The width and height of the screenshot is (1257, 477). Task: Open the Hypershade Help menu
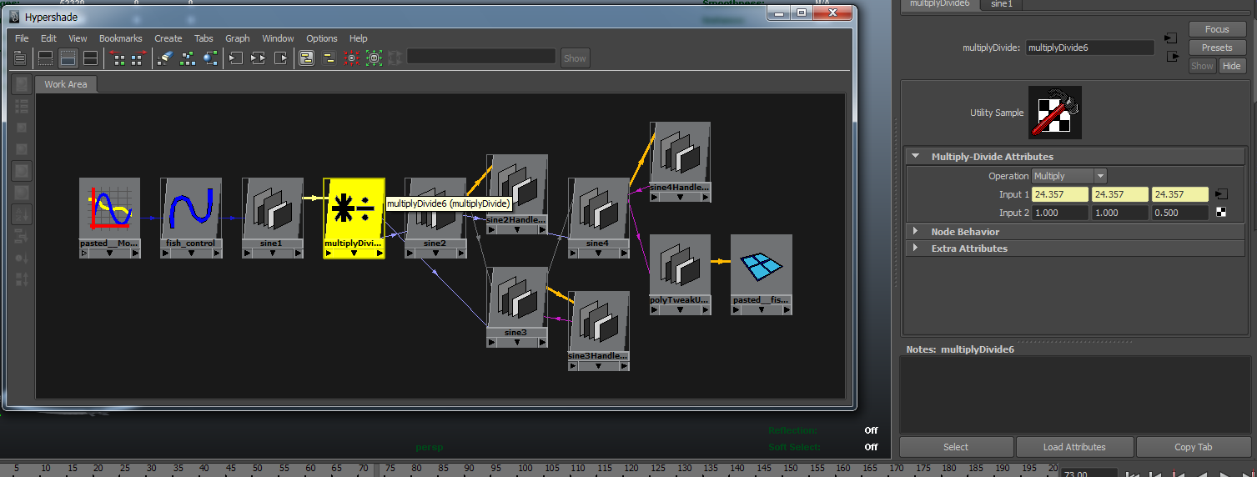coord(359,38)
